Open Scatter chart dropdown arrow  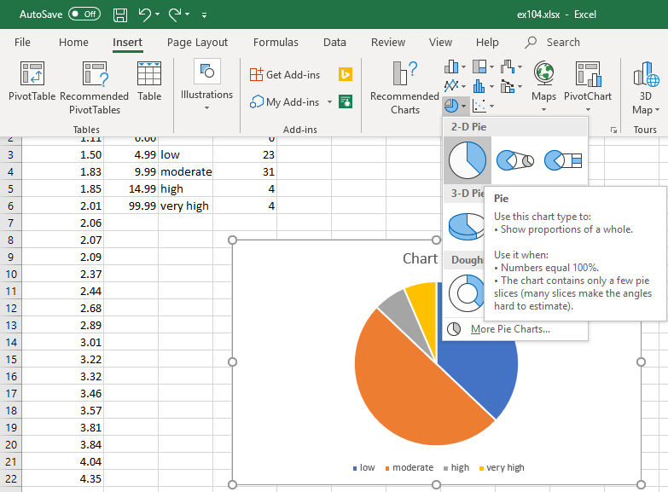tap(491, 106)
